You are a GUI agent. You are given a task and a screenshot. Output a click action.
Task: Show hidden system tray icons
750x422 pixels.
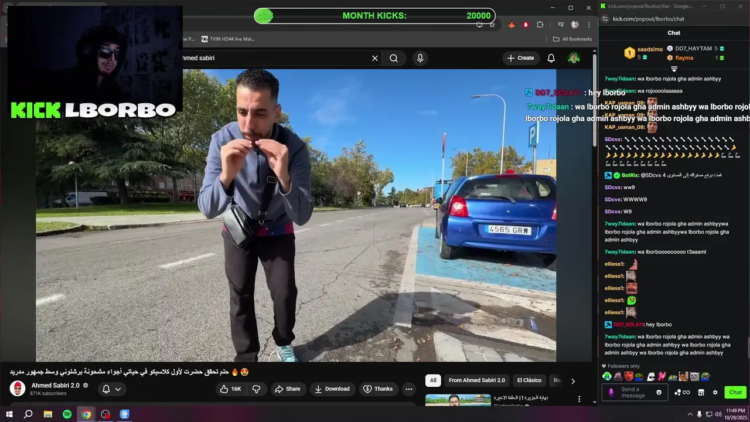(x=690, y=414)
